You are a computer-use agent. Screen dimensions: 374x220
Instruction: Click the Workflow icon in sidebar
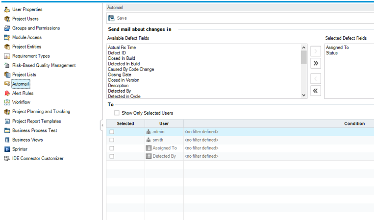coord(7,102)
